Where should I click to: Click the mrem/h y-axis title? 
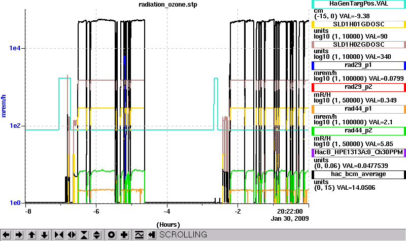[x=4, y=106]
